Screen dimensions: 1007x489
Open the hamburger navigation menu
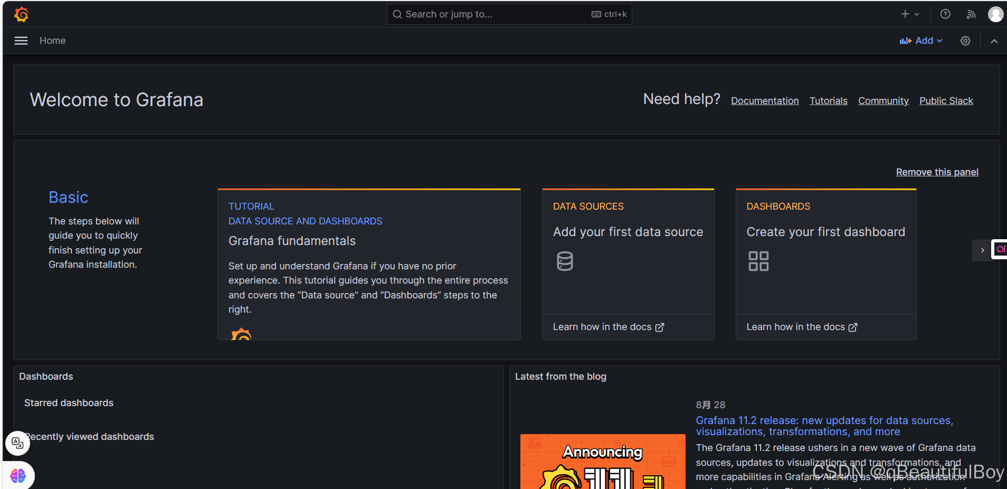tap(21, 41)
